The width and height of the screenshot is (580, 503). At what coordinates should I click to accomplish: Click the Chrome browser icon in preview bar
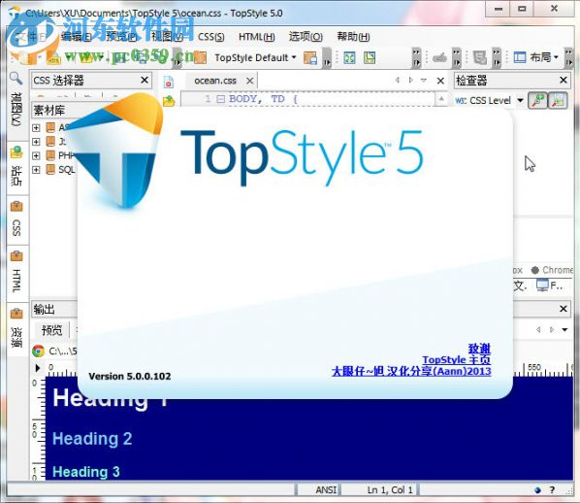[39, 351]
